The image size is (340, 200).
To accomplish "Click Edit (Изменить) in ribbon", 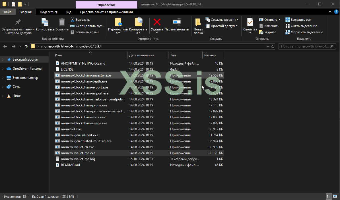I will click(x=269, y=26).
